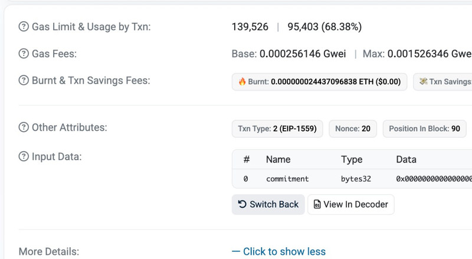Click help icon beside Burnt & Txn Savings Fees
Viewport: 472px width, 259px height.
24,81
